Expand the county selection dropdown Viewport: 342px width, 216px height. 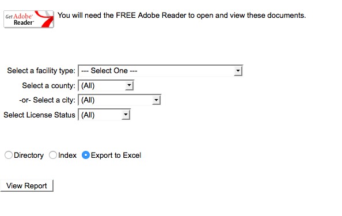click(x=106, y=85)
